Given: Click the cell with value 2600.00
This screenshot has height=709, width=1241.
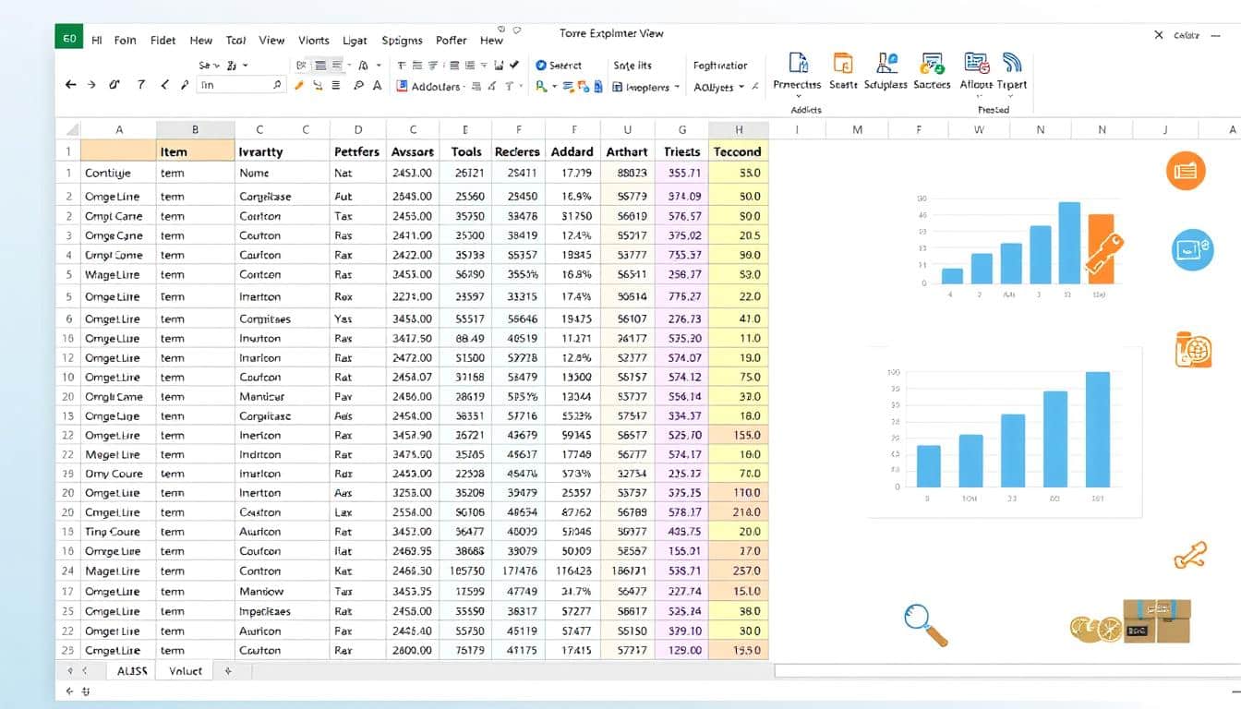Looking at the screenshot, I should pos(412,650).
